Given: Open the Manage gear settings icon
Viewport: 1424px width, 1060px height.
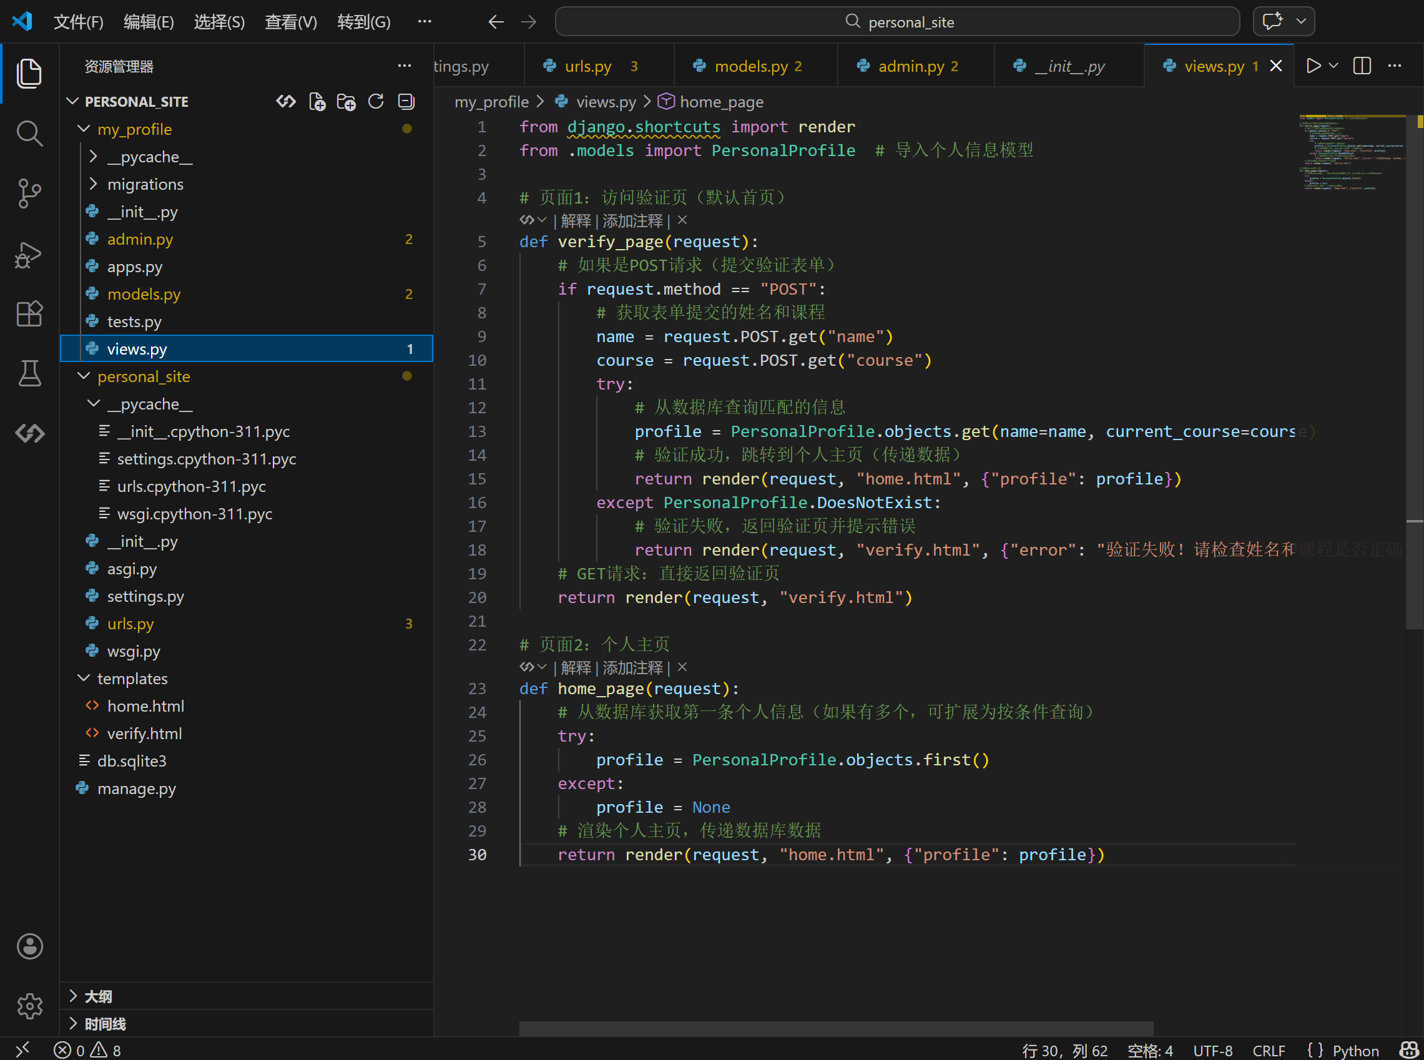Looking at the screenshot, I should point(29,1006).
